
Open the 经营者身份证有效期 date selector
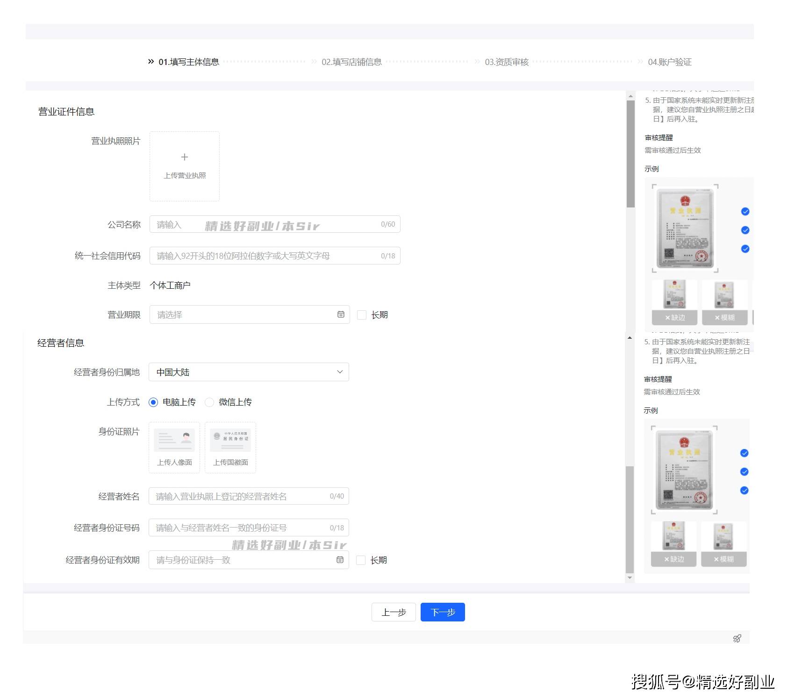(249, 560)
